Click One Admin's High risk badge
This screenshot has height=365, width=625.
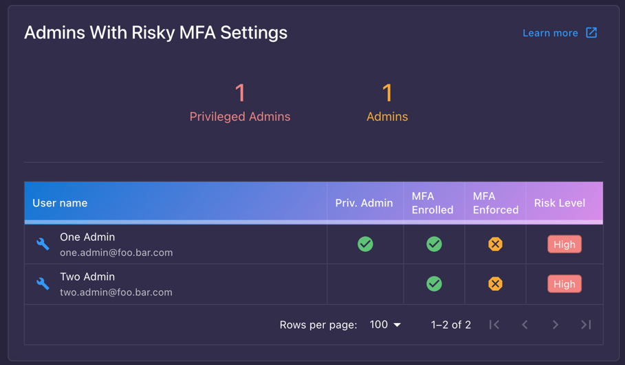pyautogui.click(x=564, y=244)
